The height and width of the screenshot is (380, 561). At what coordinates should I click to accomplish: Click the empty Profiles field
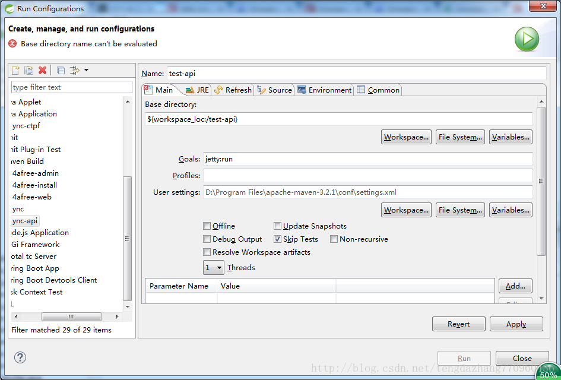coord(368,175)
